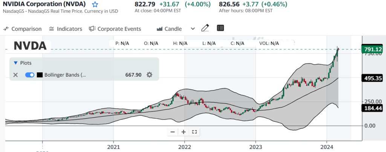Screen dimensions: 386x152
Task: Click the Bollinger Bands indicator label
Action: pyautogui.click(x=65, y=75)
